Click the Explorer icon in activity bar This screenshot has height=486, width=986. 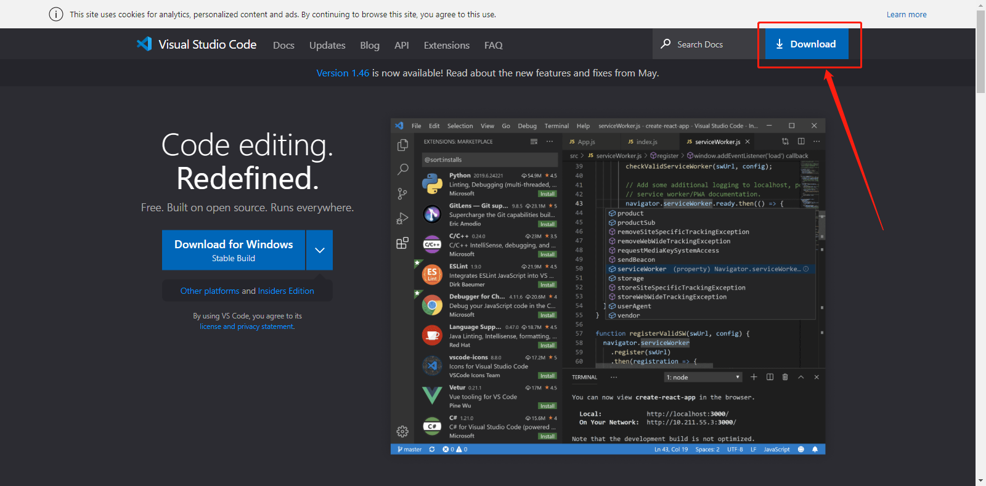402,145
